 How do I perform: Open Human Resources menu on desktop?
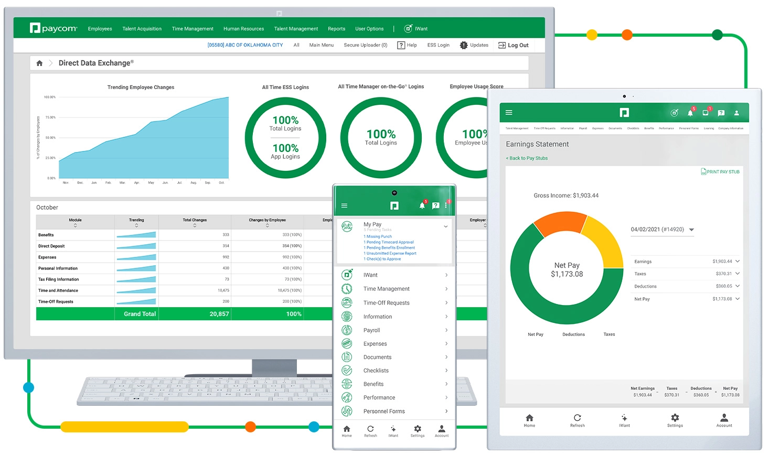click(243, 29)
